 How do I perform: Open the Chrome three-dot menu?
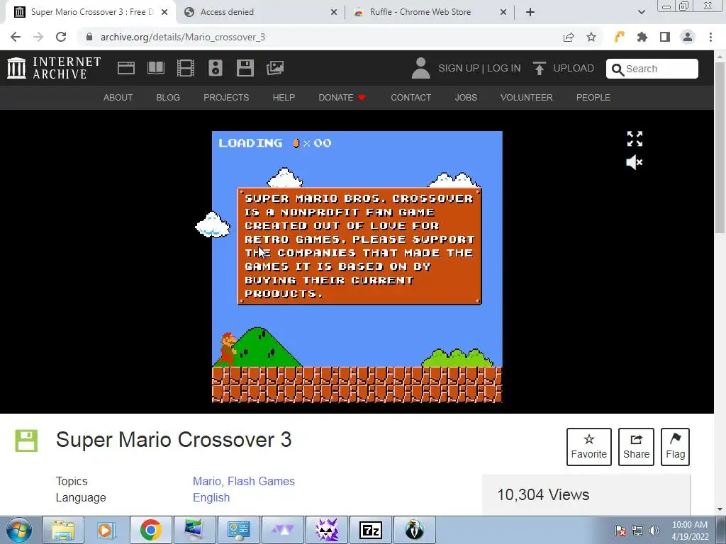tap(710, 37)
